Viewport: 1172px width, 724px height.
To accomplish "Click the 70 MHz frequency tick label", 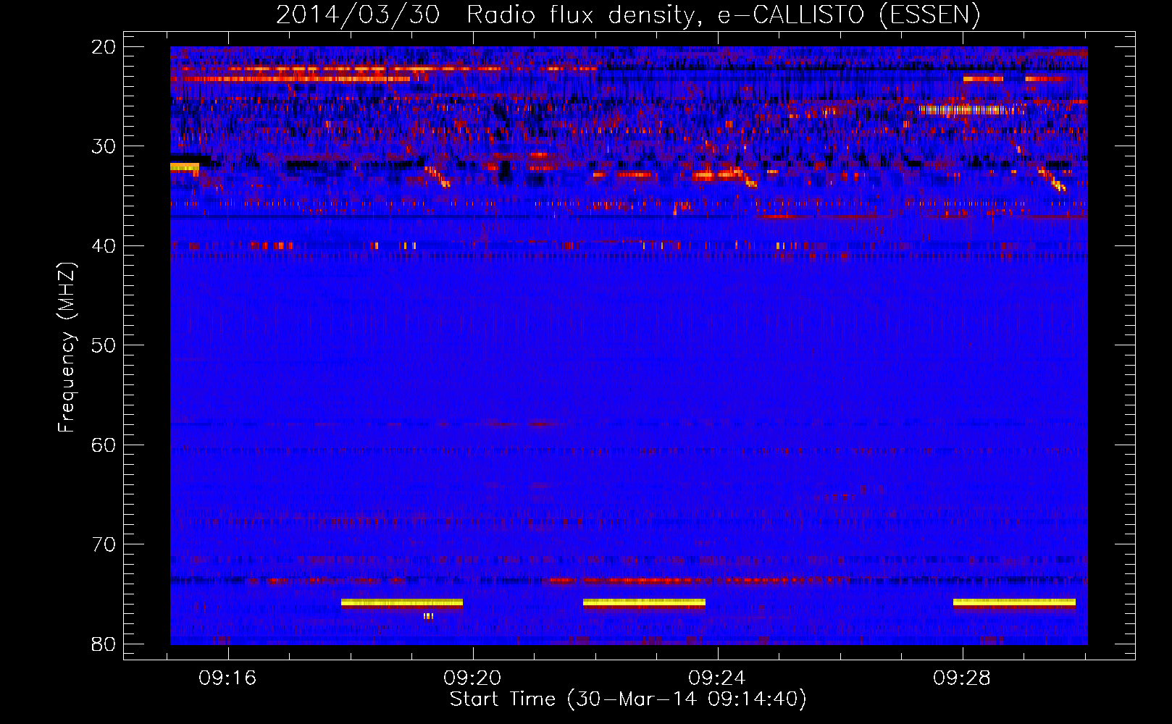I will click(x=104, y=544).
